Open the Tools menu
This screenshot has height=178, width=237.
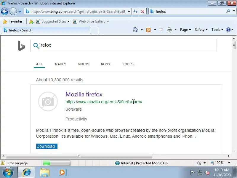pyautogui.click(x=217, y=30)
